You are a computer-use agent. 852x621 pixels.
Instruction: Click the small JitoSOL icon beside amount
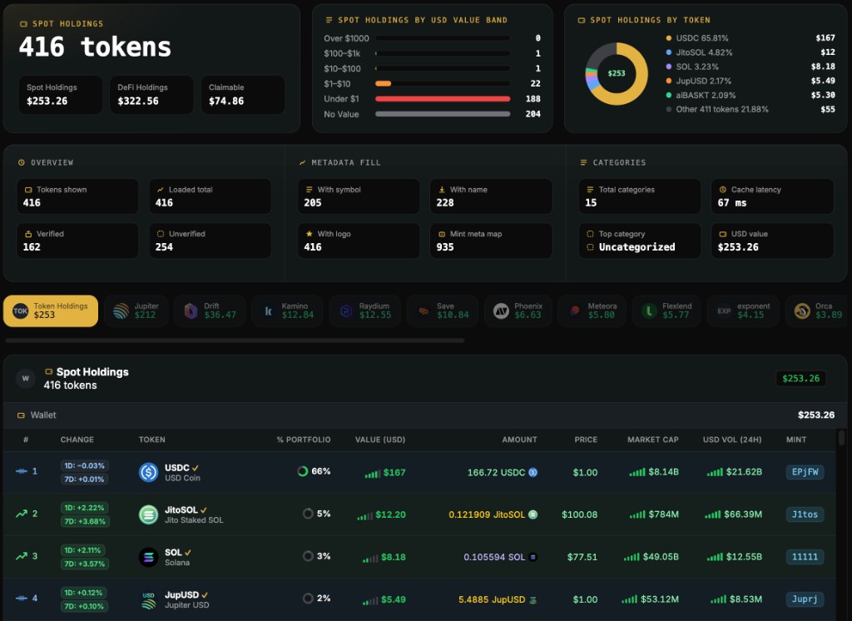tap(533, 514)
